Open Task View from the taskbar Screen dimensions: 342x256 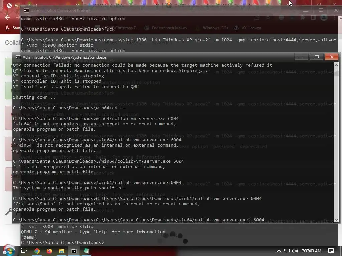click(x=24, y=251)
